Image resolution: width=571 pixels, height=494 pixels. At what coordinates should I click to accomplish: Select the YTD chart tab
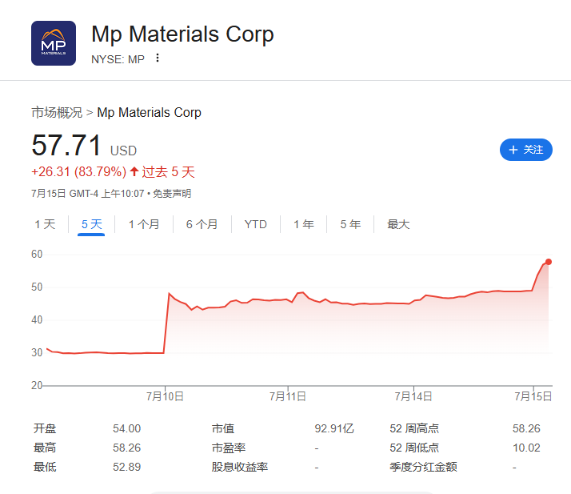click(256, 224)
